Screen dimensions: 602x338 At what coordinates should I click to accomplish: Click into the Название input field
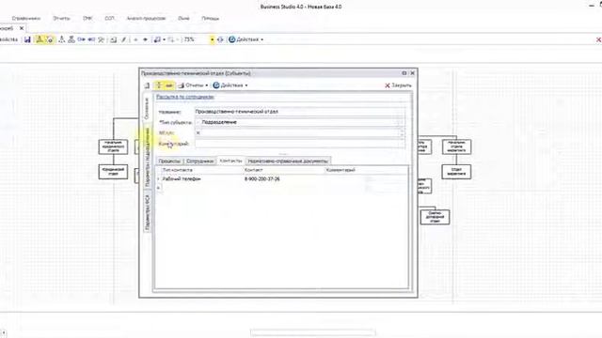pos(300,112)
